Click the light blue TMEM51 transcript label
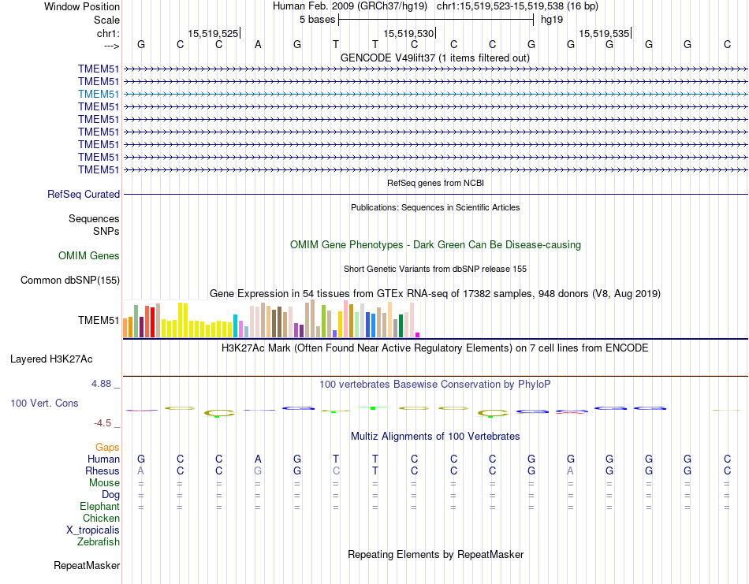Screen dimensions: 749x584 (99, 94)
